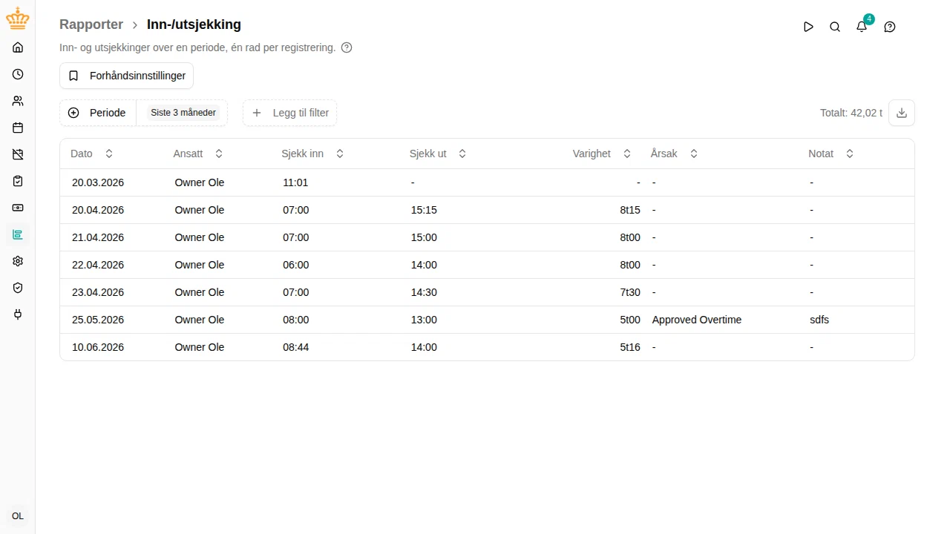Open the crossed-out calendar absence icon
The image size is (950, 534).
tap(18, 154)
